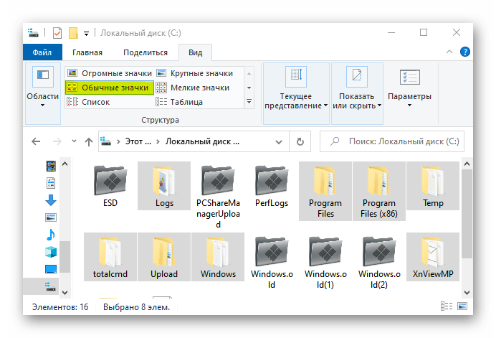This screenshot has height=338, width=496.
Task: Select the Вид tab
Action: [195, 52]
